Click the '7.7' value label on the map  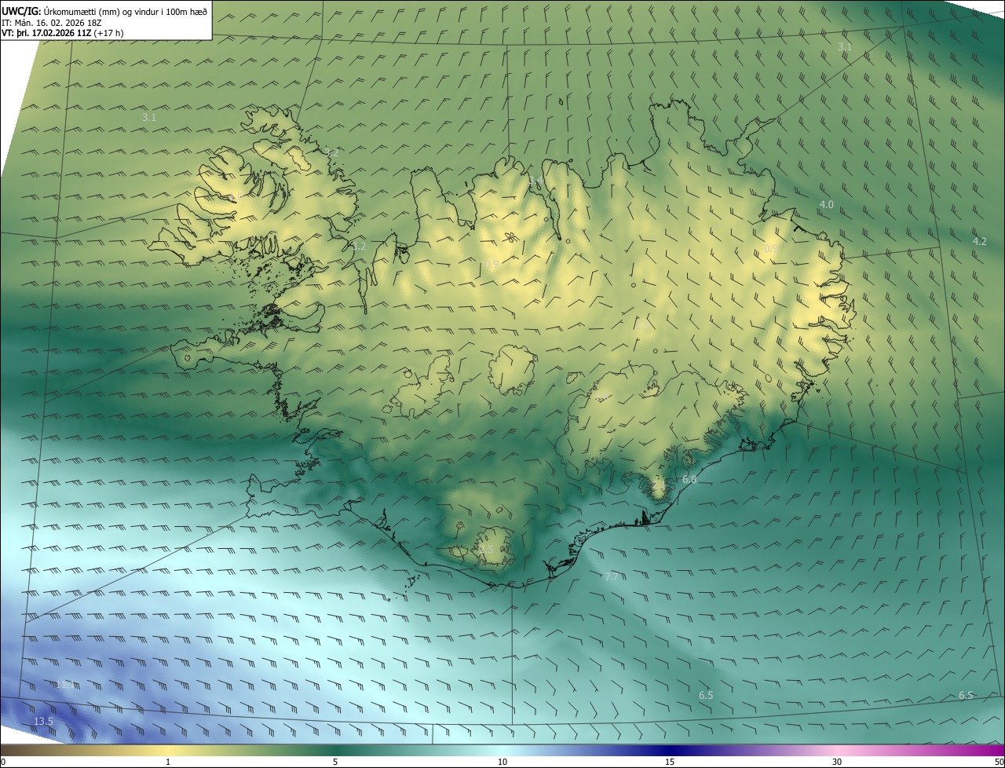[611, 576]
